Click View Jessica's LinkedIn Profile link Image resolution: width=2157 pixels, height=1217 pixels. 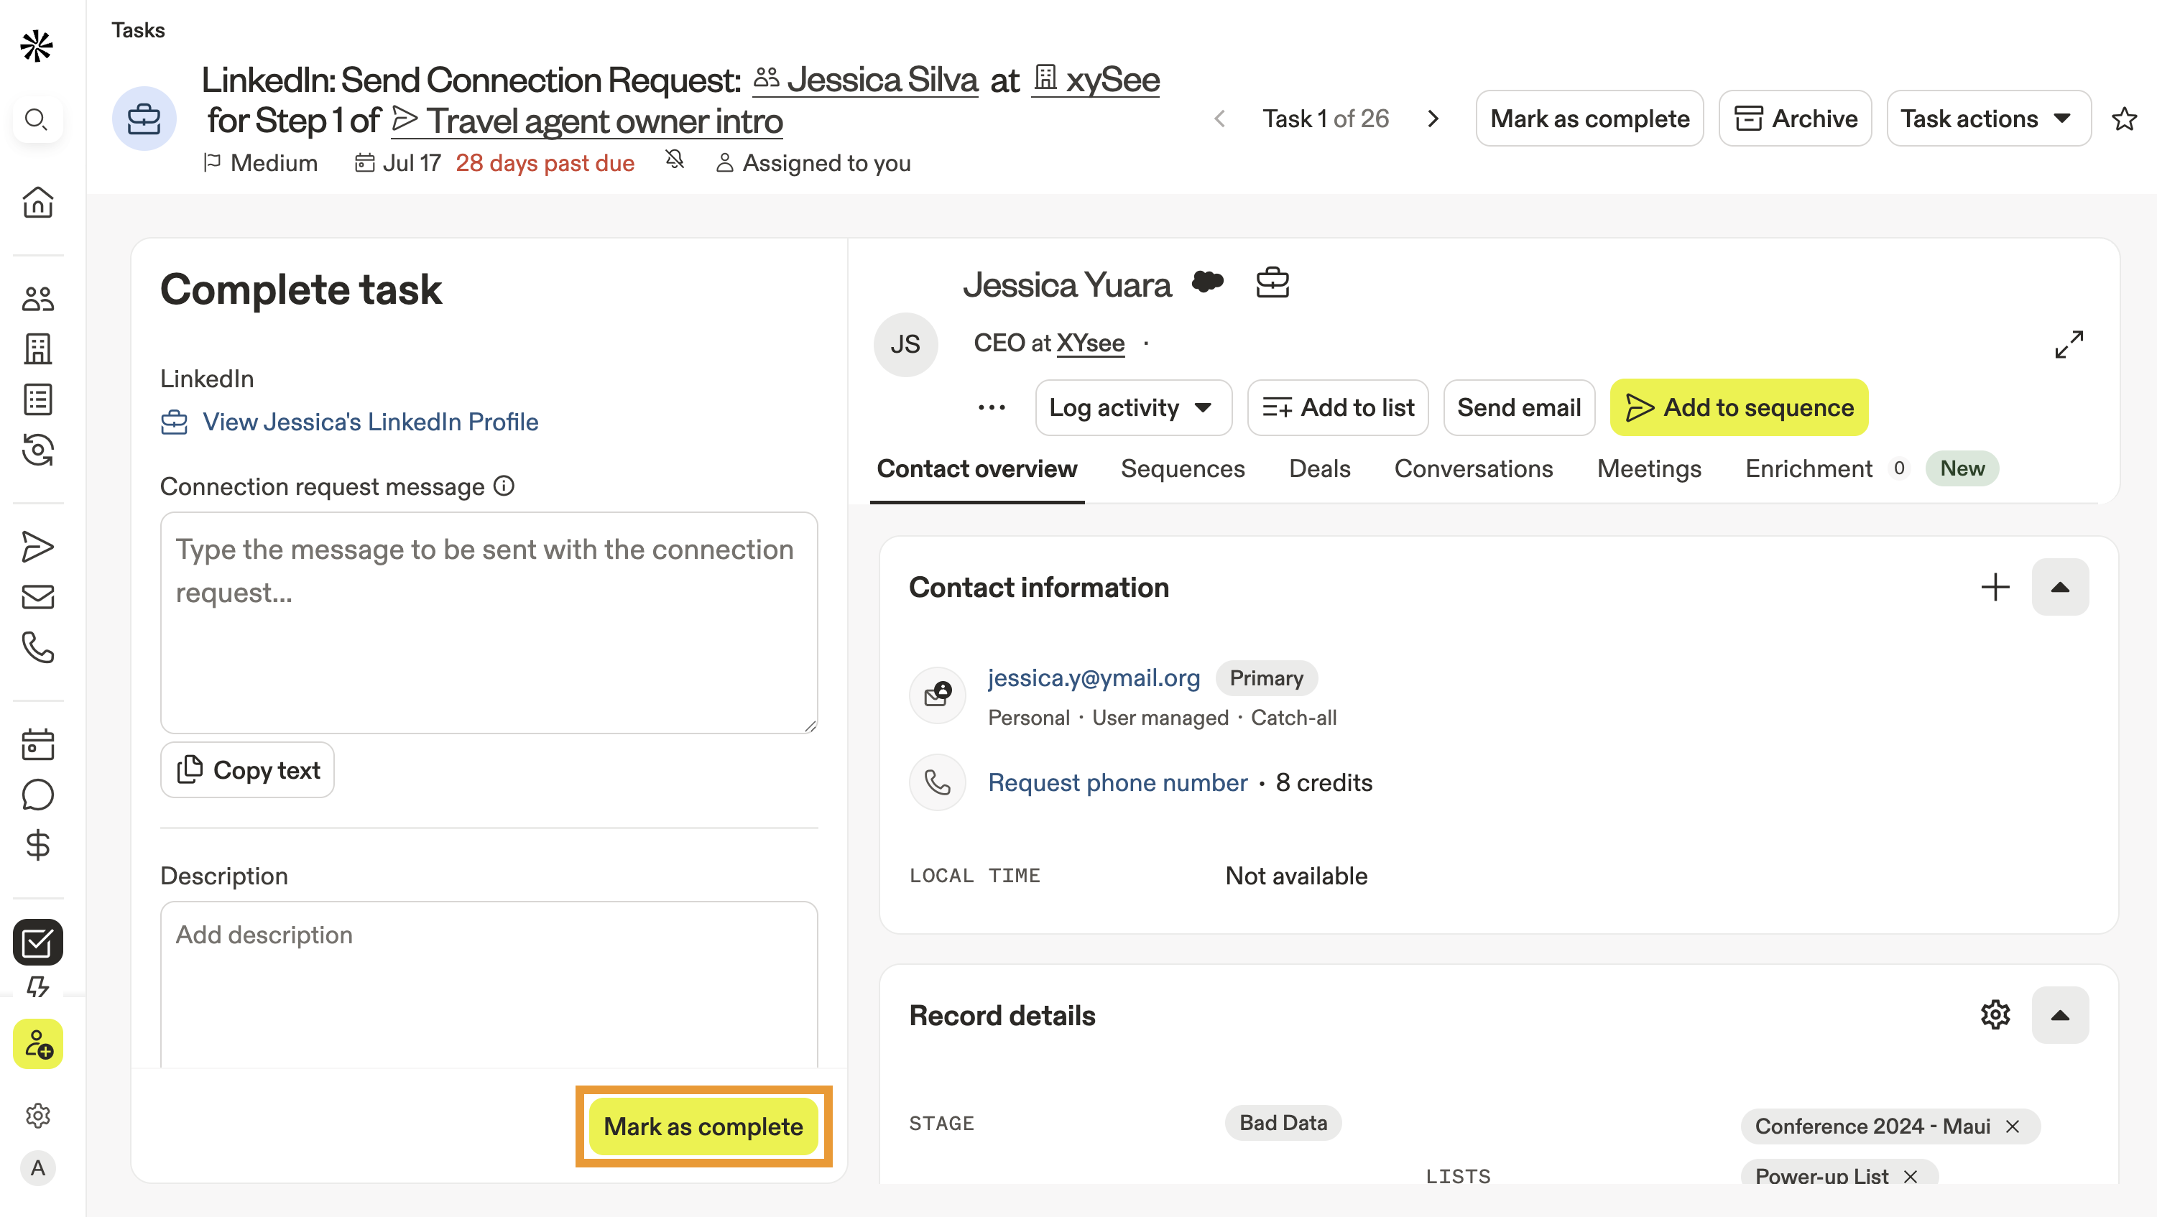click(x=369, y=422)
